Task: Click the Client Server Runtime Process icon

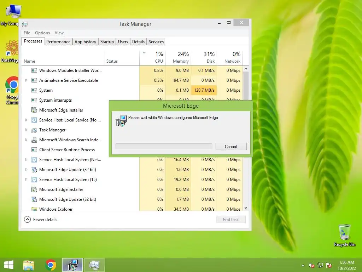Action: click(34, 150)
